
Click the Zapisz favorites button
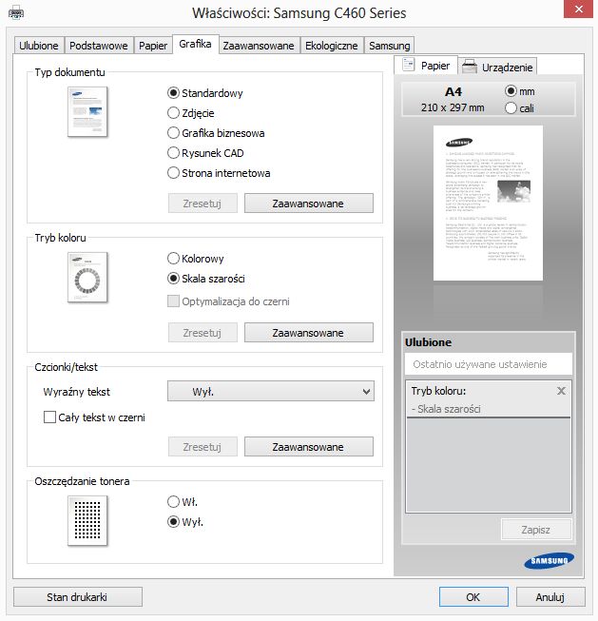point(536,530)
